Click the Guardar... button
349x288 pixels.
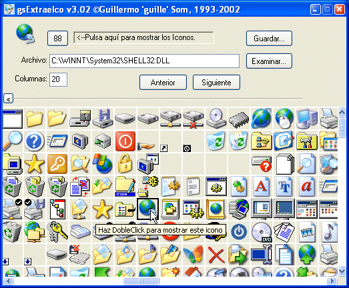coord(269,39)
